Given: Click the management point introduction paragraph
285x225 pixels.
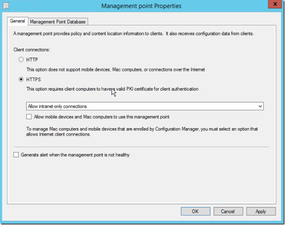Looking at the screenshot, I should pos(133,33).
